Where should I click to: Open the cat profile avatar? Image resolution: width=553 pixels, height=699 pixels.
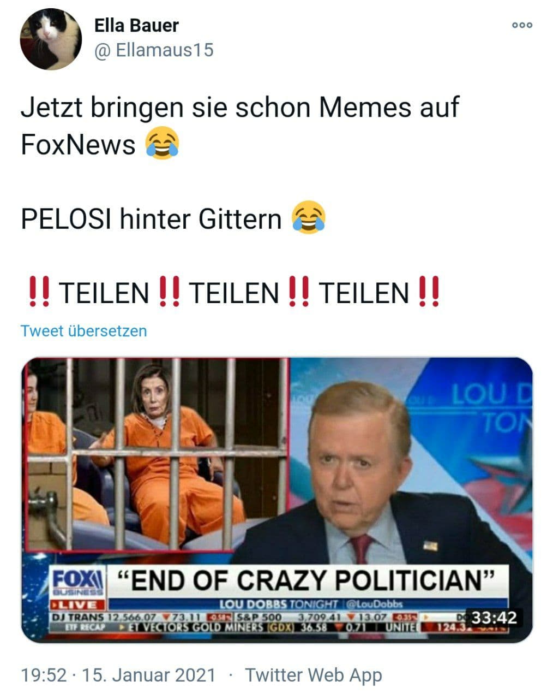[51, 39]
